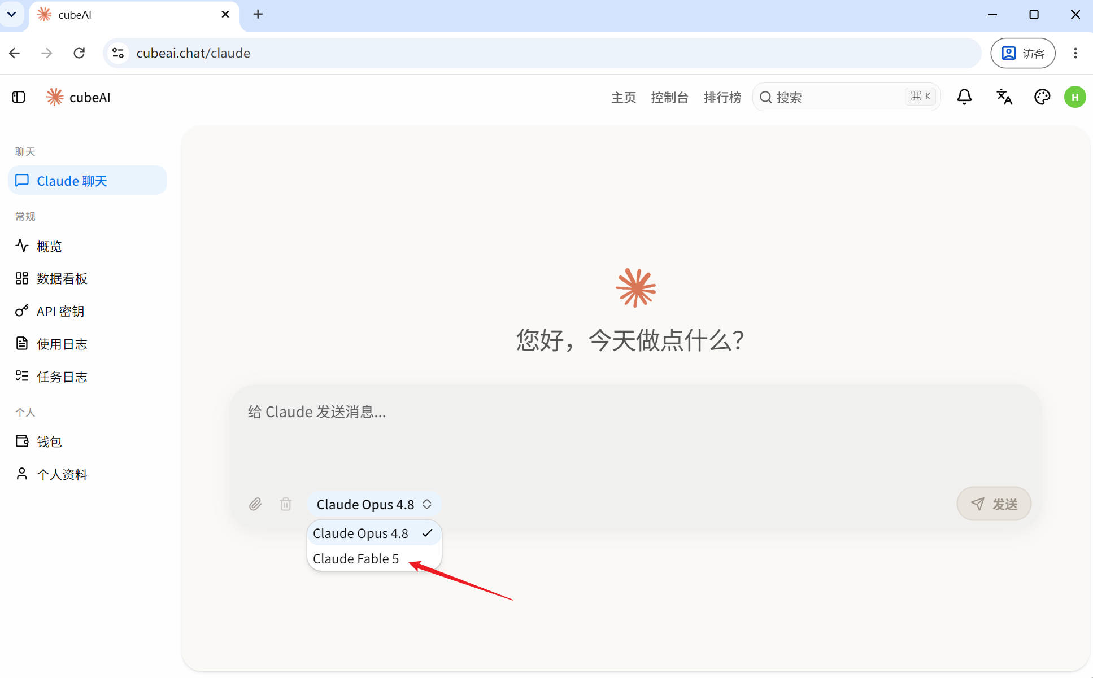Viewport: 1093px width, 678px height.
Task: Select Claude Opus 4.8 option in list
Action: click(373, 533)
